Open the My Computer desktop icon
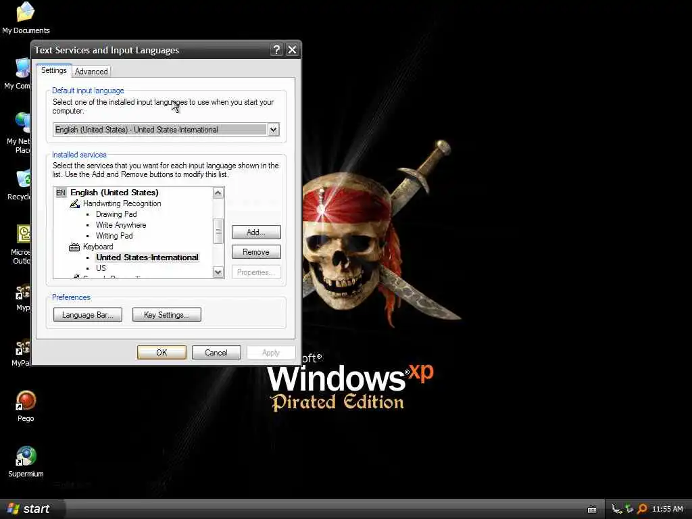This screenshot has height=519, width=692. click(22, 68)
